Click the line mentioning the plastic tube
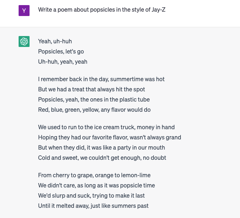Viewport: 240px width, 218px height. coord(94,100)
